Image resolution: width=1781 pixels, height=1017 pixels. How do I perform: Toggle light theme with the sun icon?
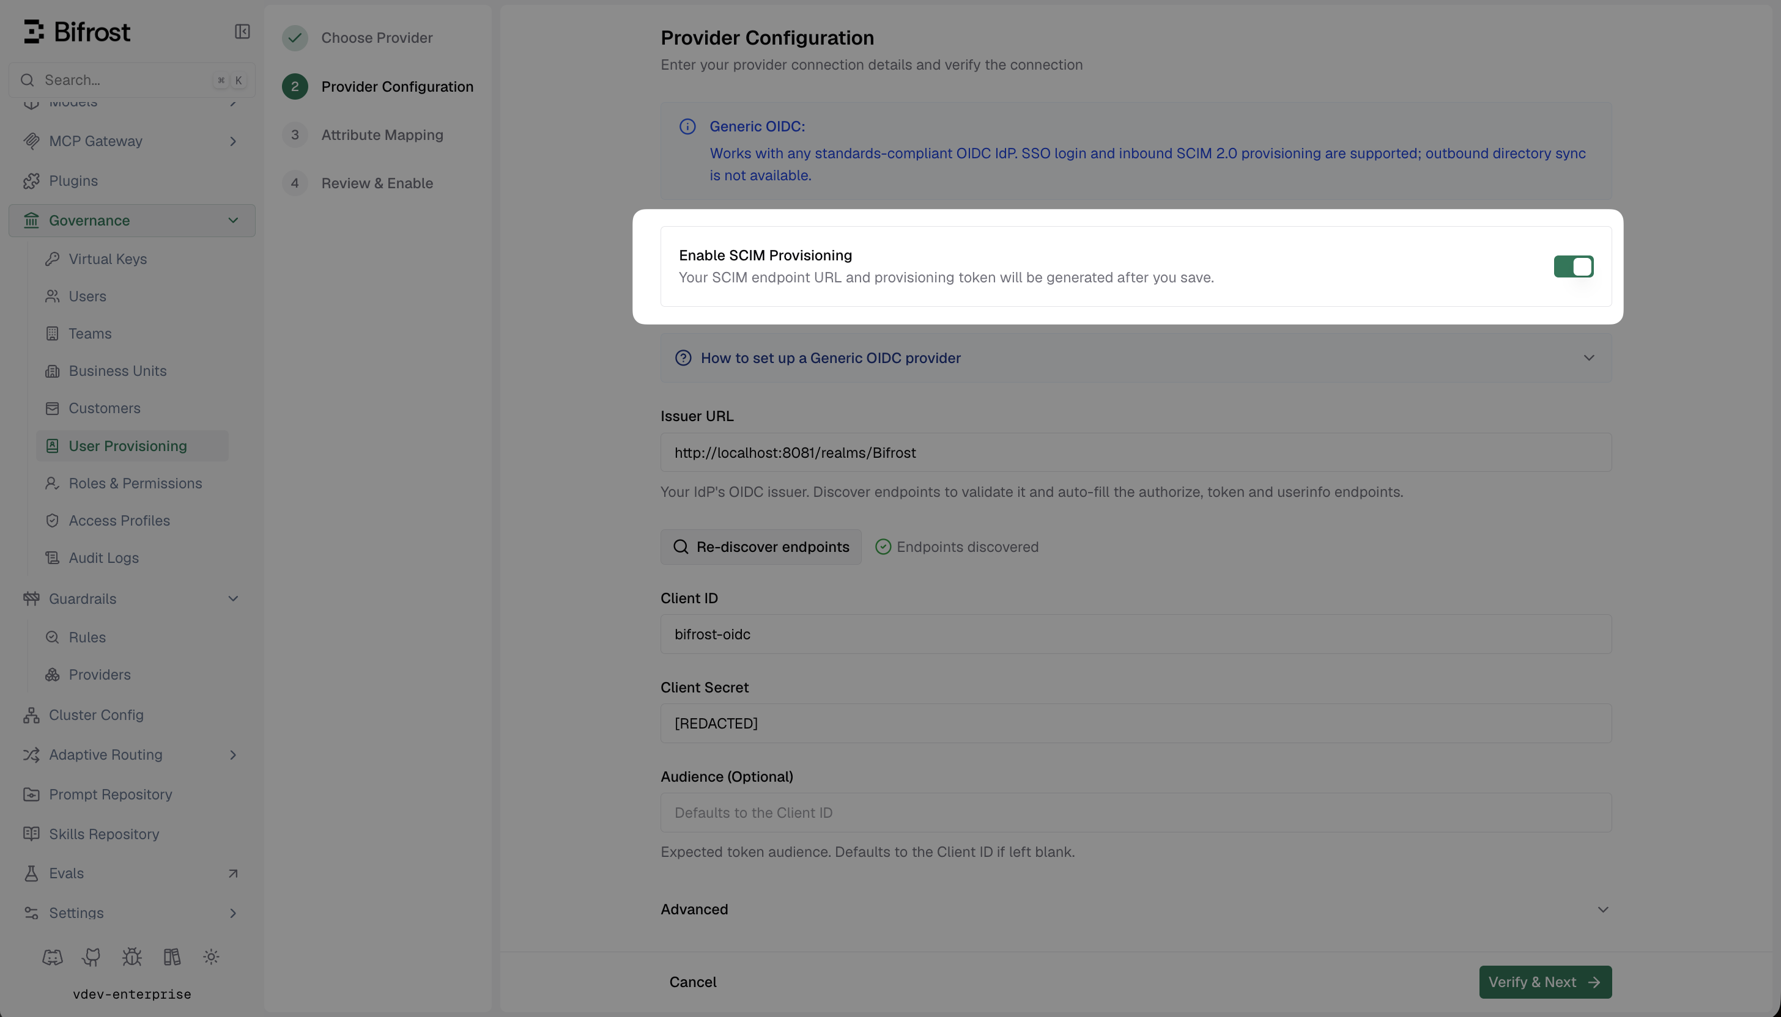click(211, 957)
